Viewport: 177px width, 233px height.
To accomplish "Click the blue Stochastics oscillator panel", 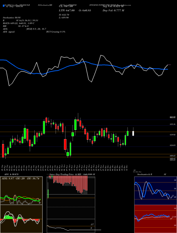I will (x=155, y=191).
